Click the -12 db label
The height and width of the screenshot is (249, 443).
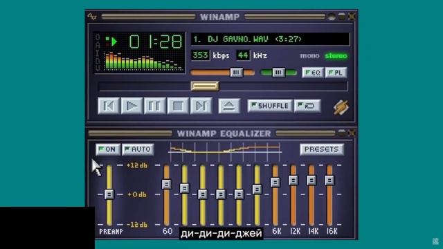pyautogui.click(x=137, y=225)
